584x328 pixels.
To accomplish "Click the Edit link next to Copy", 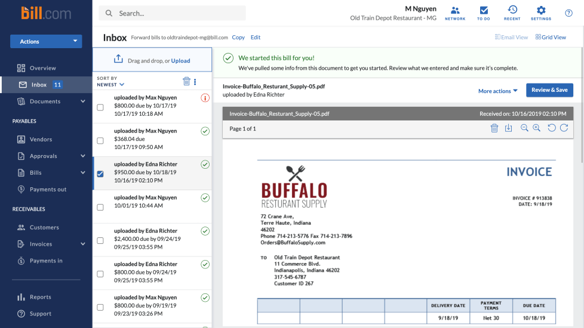I will [256, 37].
